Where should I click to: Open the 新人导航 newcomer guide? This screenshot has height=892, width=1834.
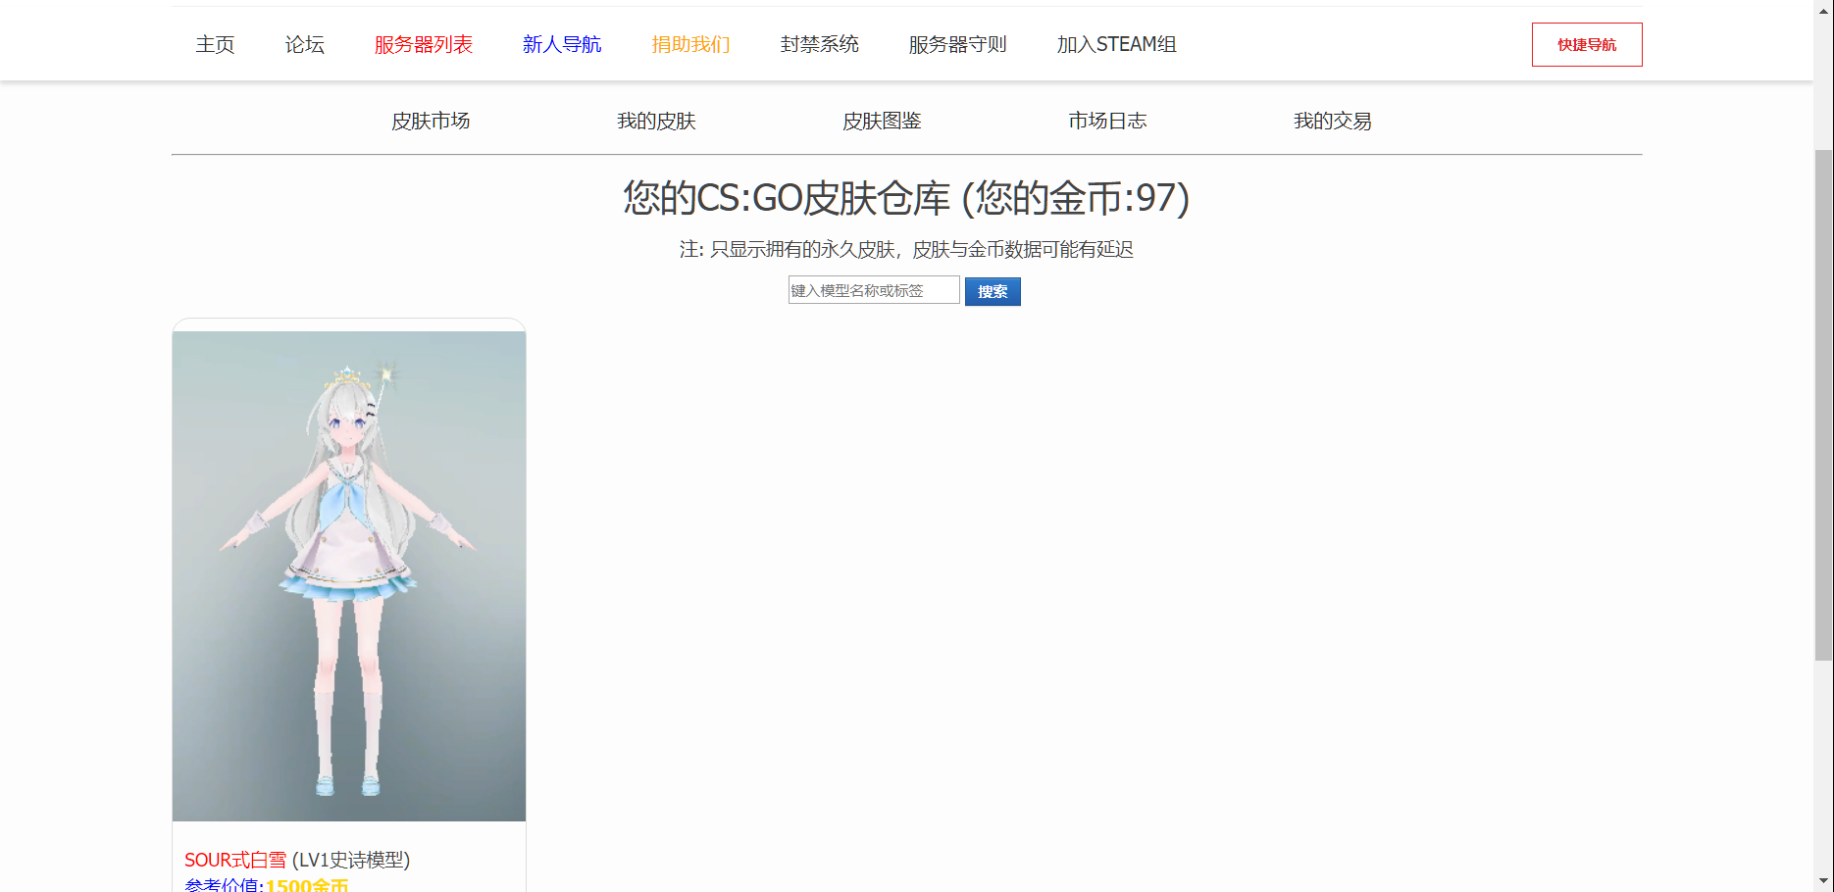[x=562, y=44]
